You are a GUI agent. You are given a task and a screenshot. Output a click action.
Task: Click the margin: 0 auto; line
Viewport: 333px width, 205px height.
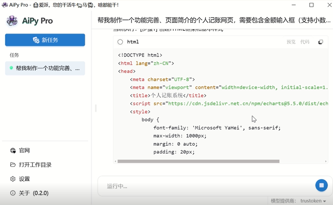[175, 144]
